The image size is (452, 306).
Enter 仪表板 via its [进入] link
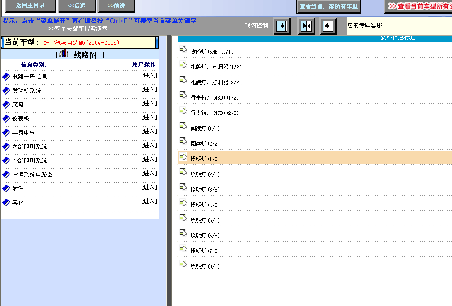149,117
